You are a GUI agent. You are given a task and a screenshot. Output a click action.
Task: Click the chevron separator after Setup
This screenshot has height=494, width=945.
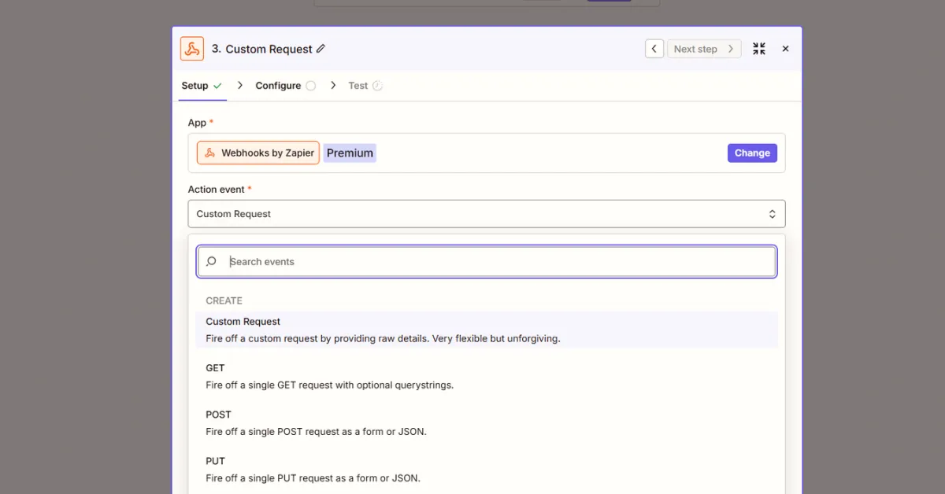239,85
